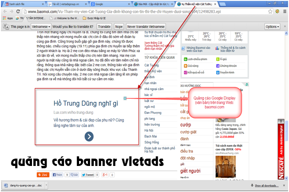
Task: Open the downloaded file's arrow menu
Action: (46, 185)
